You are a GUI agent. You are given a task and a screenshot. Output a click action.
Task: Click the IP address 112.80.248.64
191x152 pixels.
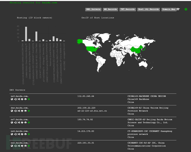pyautogui.click(x=86, y=96)
